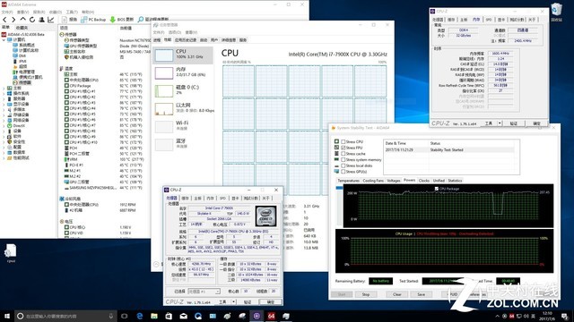Screen dimensions: 574x322
Task: Expand the 服务器 node in AIDA64 tree
Action: (4, 98)
